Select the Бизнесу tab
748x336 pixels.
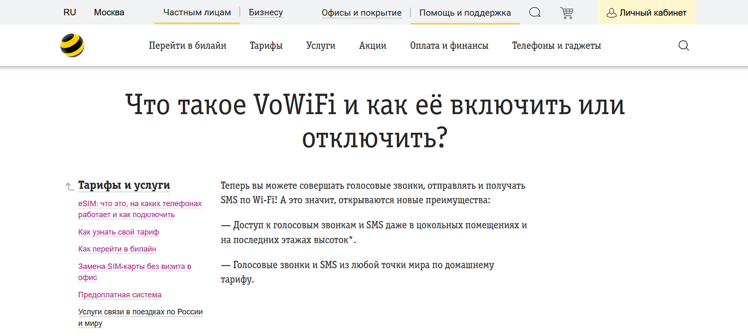[x=266, y=12]
